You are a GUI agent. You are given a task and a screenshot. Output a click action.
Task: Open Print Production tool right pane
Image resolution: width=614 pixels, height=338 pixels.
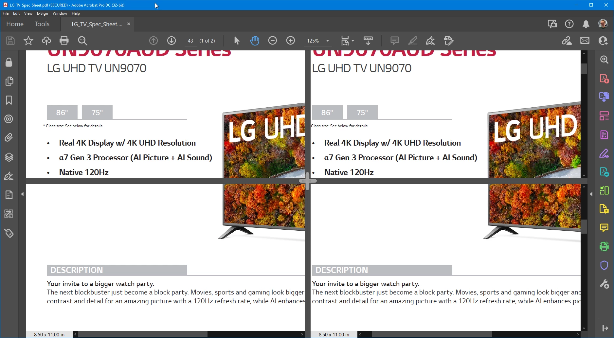click(x=604, y=246)
